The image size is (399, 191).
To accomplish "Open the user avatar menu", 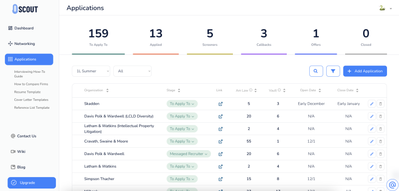I will (385, 8).
